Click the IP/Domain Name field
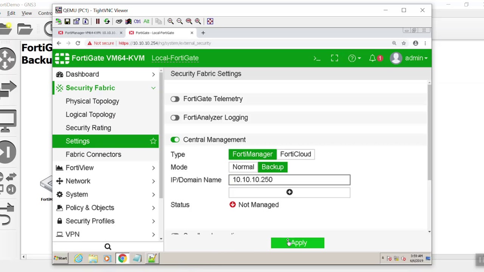The height and width of the screenshot is (272, 484). tap(289, 180)
